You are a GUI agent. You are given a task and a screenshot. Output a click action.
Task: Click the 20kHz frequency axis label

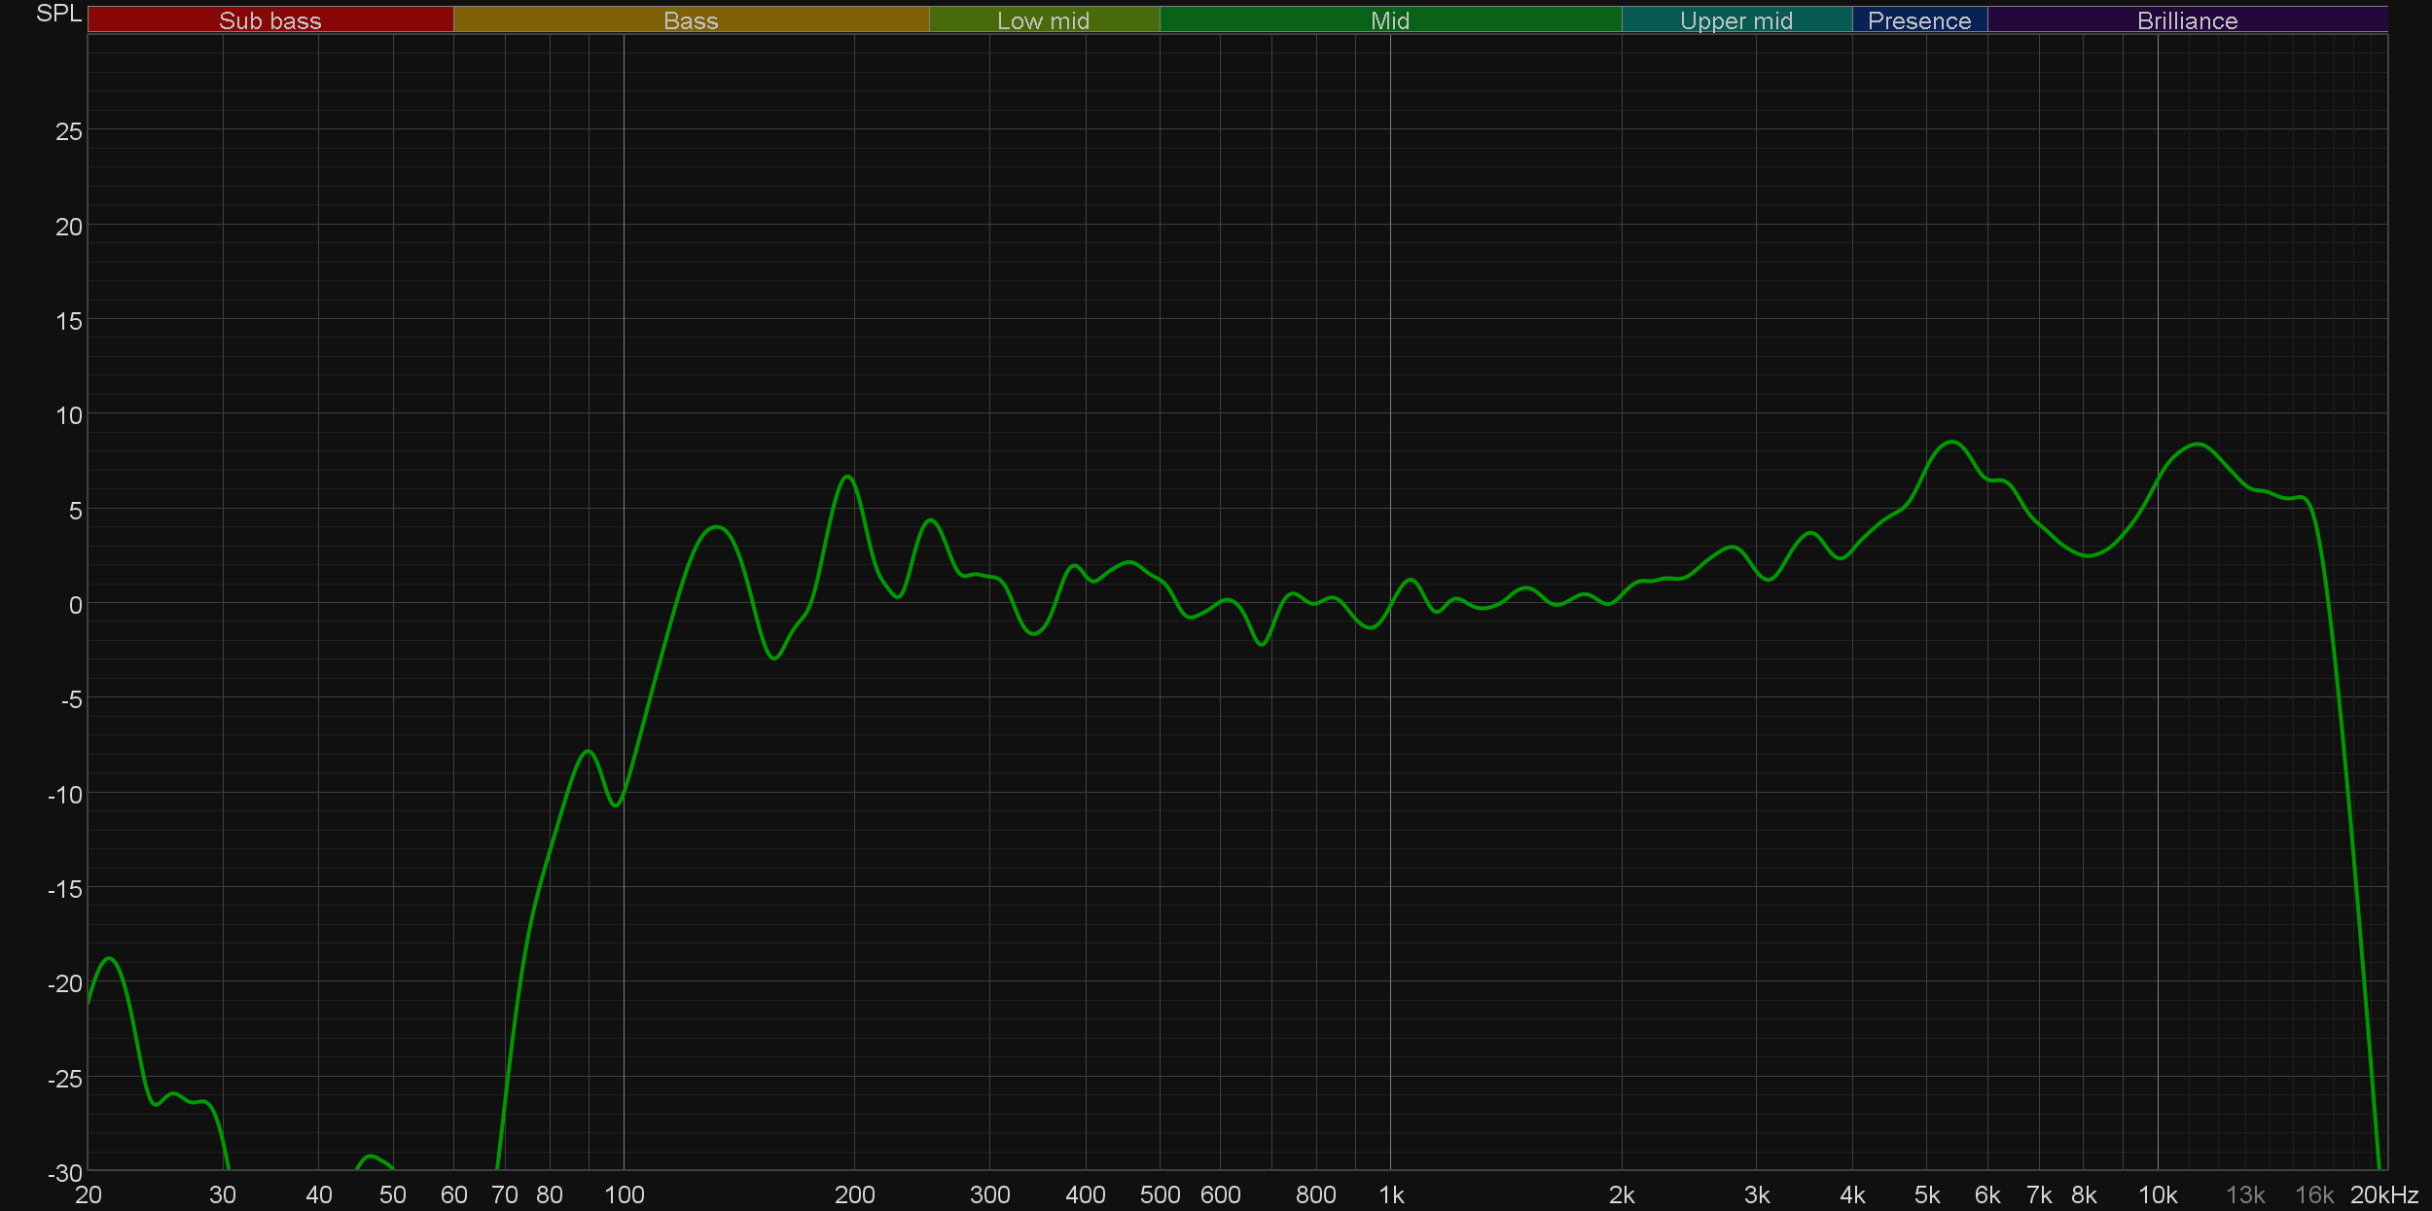pos(2383,1194)
